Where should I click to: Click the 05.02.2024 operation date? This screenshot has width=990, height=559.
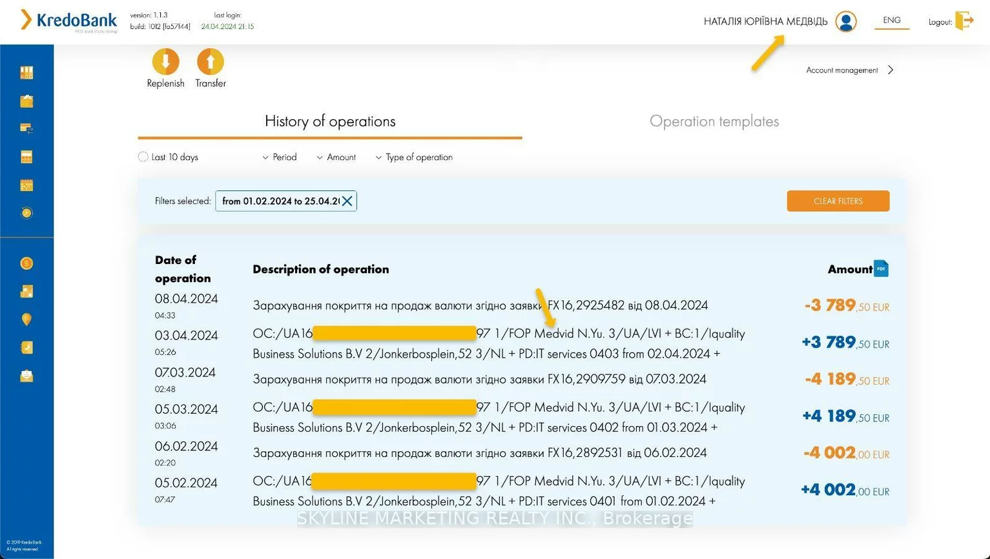187,483
